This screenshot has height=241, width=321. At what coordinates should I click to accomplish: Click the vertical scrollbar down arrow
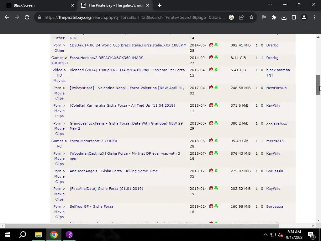pos(318,220)
